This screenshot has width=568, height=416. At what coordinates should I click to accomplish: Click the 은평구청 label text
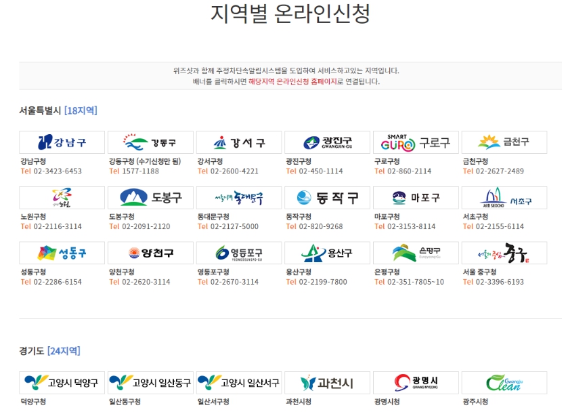click(x=387, y=272)
